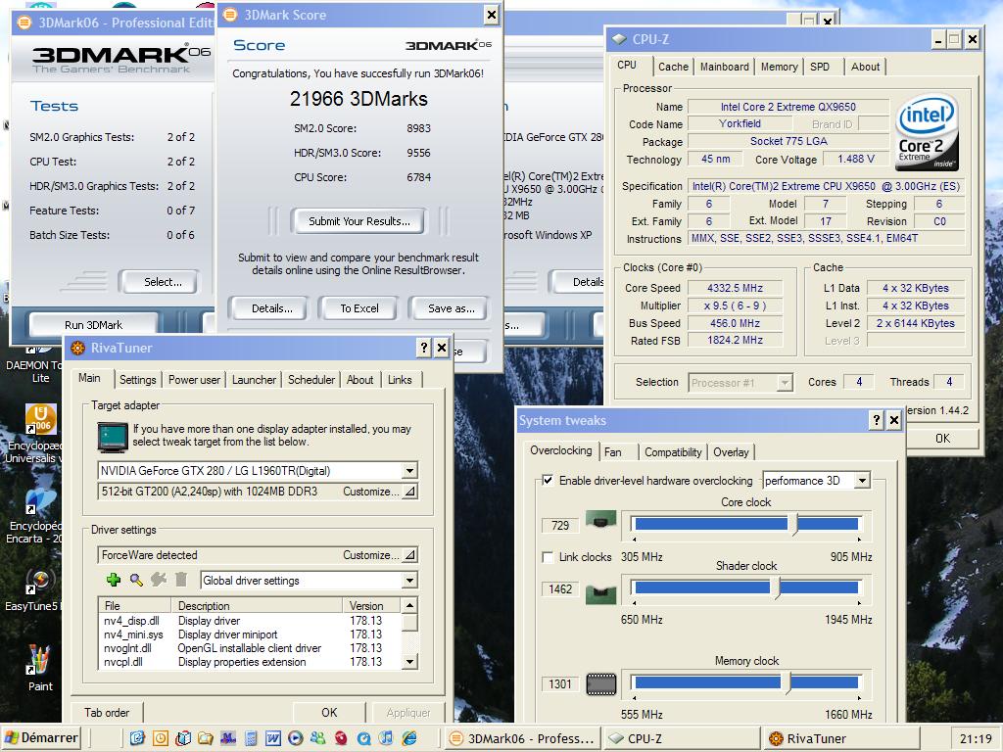
Task: Click the Memory clock slider handle
Action: click(x=788, y=682)
